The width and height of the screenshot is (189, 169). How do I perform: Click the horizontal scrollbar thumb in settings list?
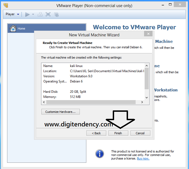pyautogui.click(x=91, y=102)
